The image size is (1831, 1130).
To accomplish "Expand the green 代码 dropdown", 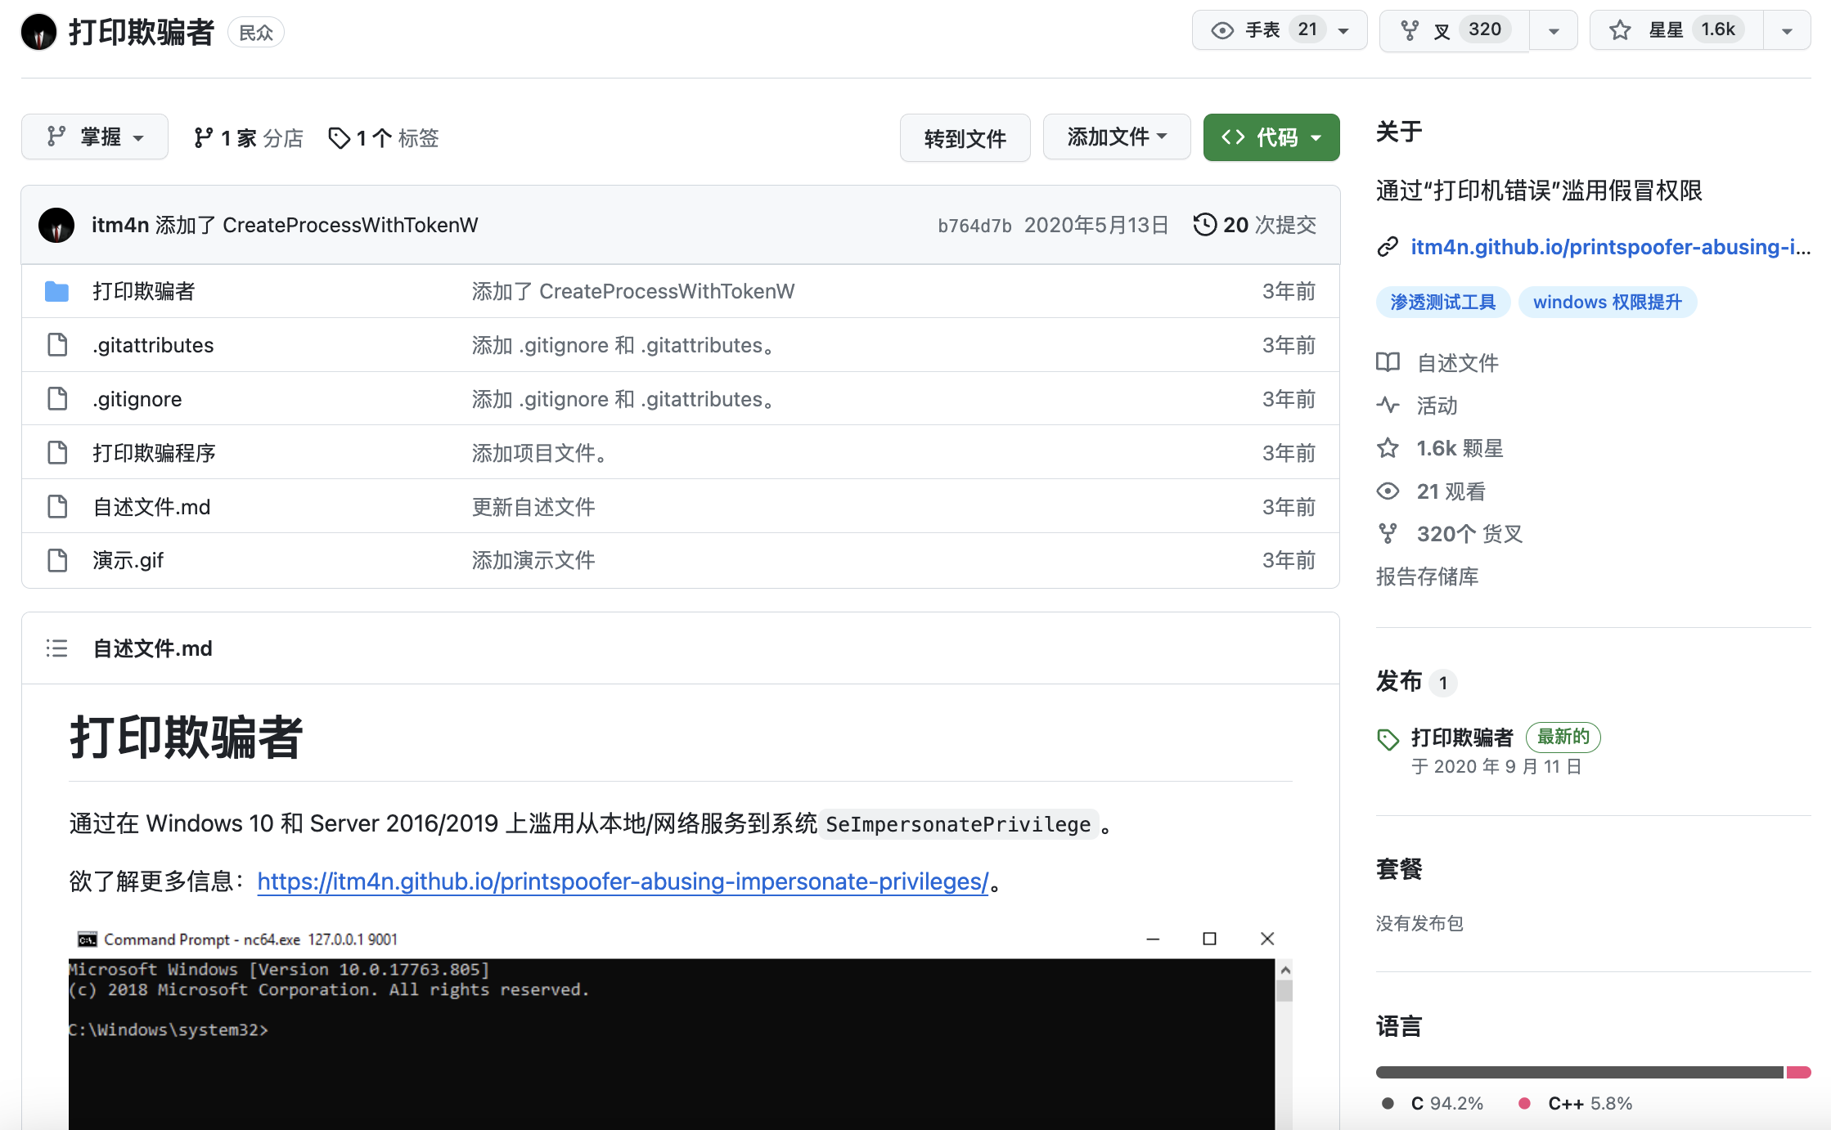I will pyautogui.click(x=1271, y=137).
